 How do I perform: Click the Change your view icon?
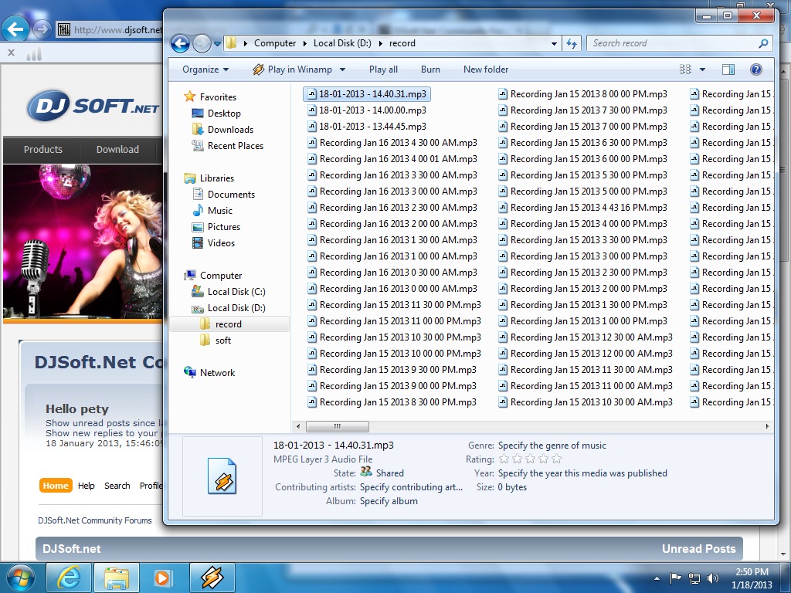click(x=685, y=69)
